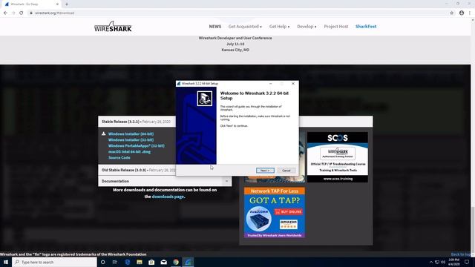Click the installer icon in the Setup wizard
This screenshot has width=475, height=267.
205,99
